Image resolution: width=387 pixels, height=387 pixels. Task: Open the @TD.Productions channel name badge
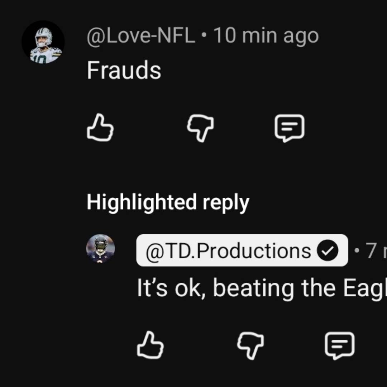(x=242, y=250)
